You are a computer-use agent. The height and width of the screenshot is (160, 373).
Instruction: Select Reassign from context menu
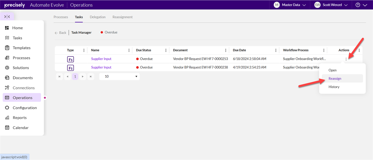(335, 78)
